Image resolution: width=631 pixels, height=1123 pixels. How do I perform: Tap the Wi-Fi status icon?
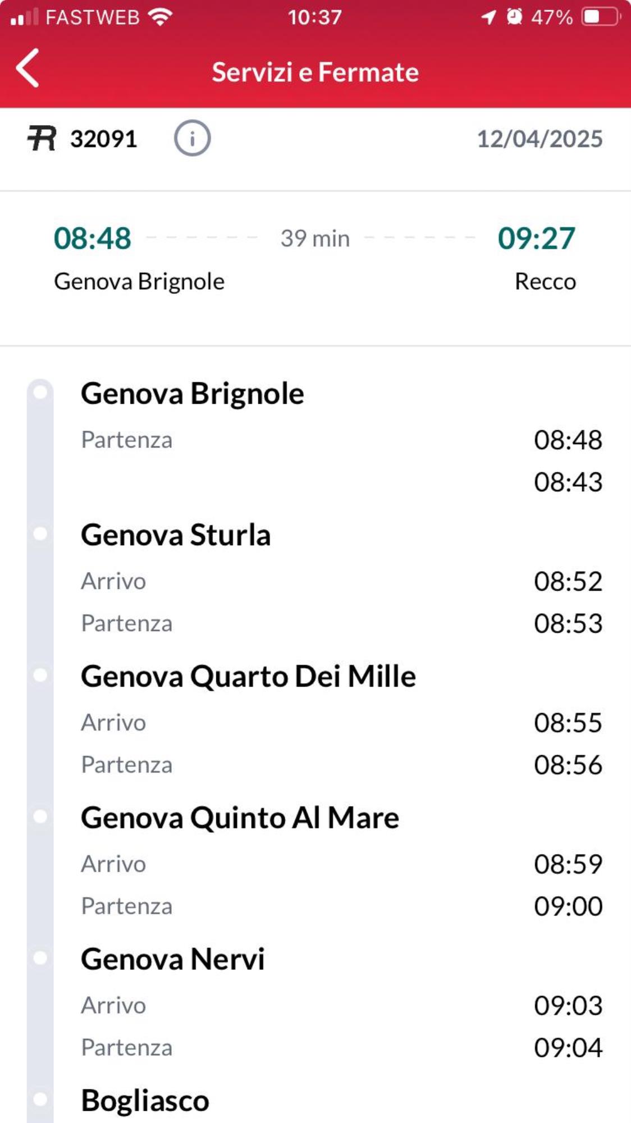(161, 17)
